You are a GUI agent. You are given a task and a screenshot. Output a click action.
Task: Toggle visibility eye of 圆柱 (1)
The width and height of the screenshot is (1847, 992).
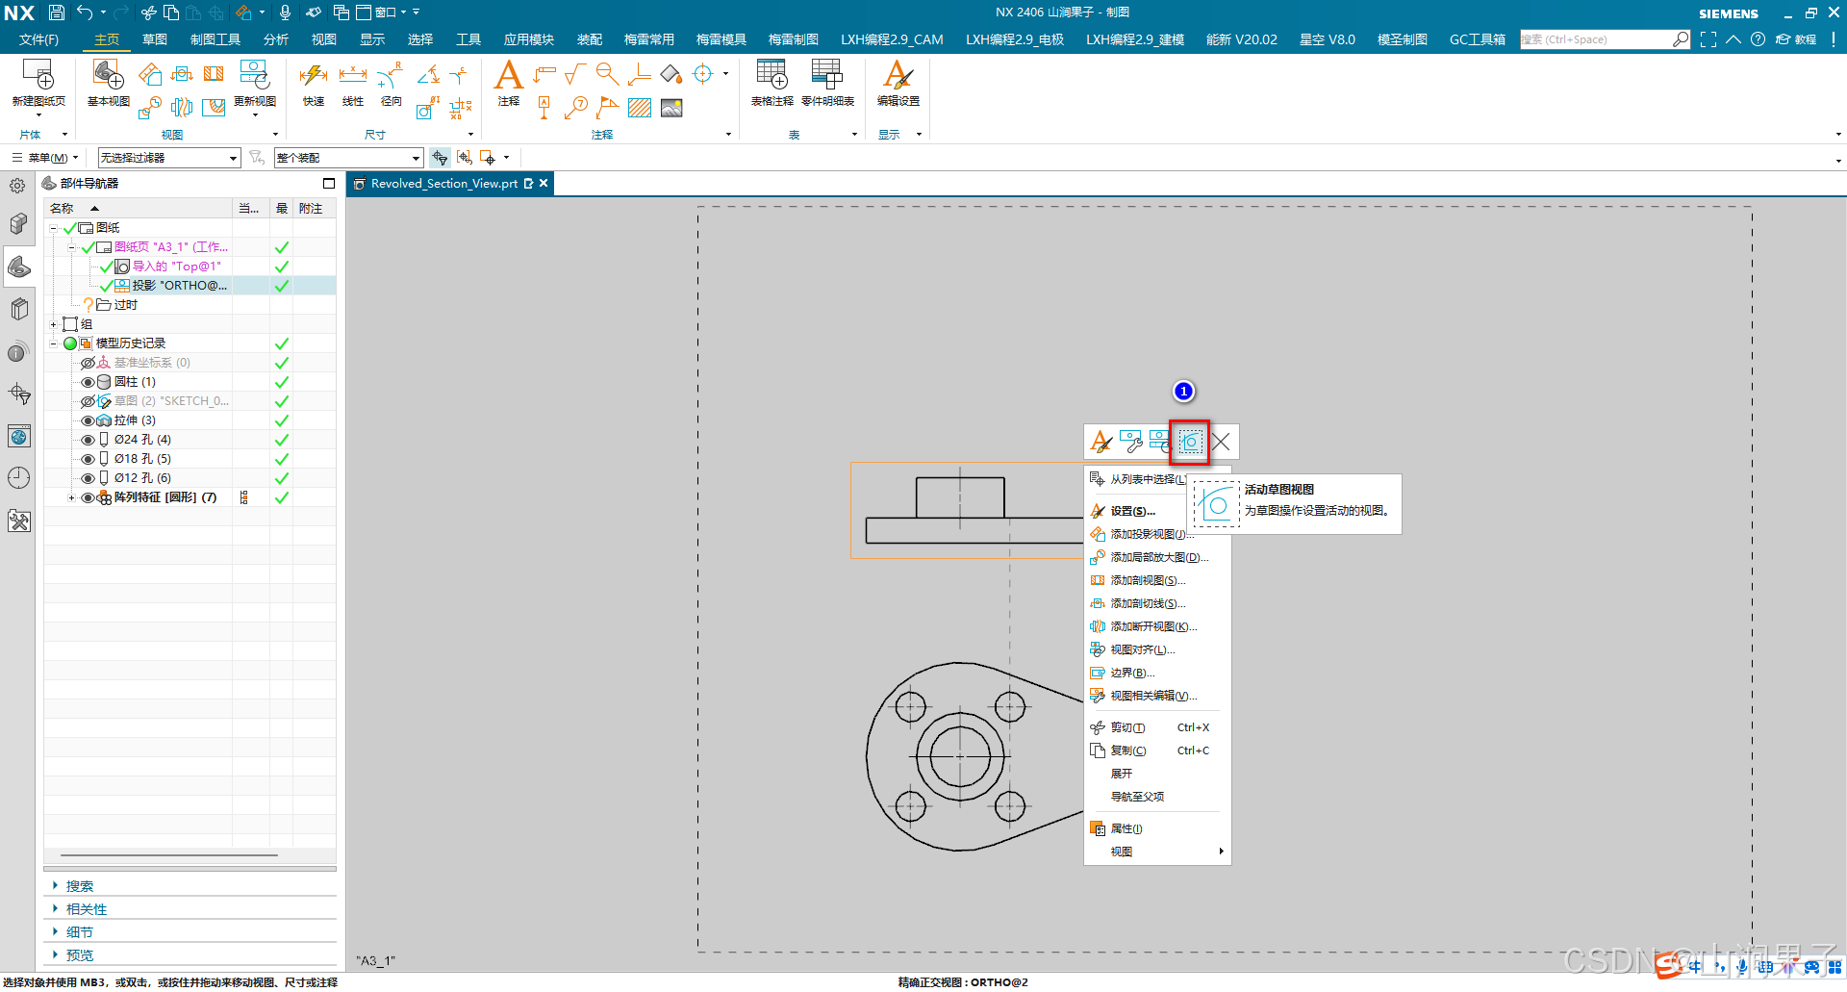click(88, 382)
